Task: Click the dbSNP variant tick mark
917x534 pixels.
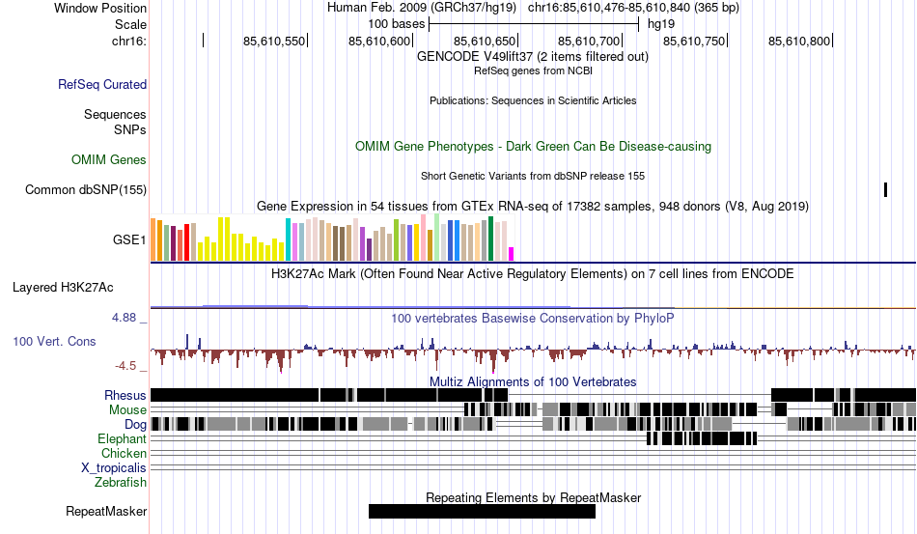Action: pyautogui.click(x=885, y=189)
